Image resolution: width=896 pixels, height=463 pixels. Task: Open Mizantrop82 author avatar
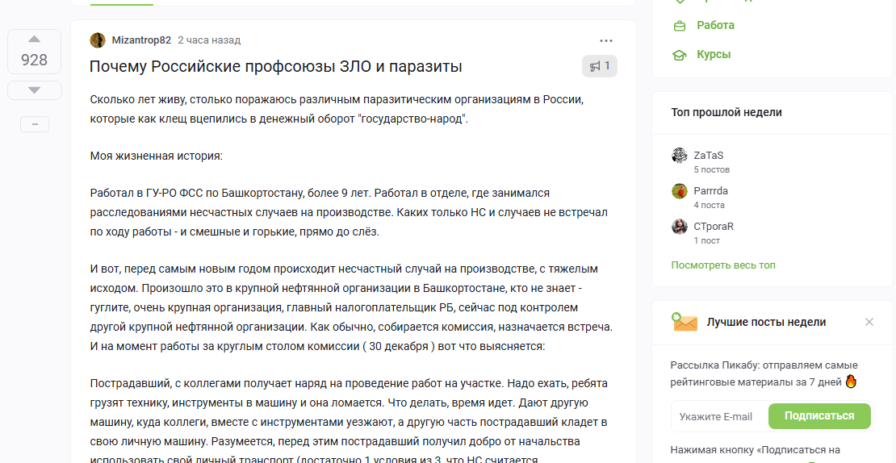[x=98, y=40]
